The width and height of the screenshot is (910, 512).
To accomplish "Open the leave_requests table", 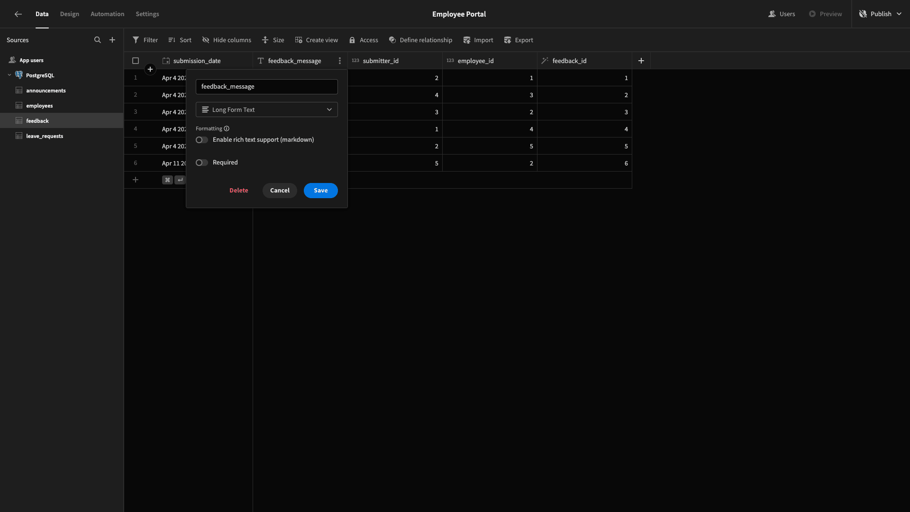I will tap(62, 136).
